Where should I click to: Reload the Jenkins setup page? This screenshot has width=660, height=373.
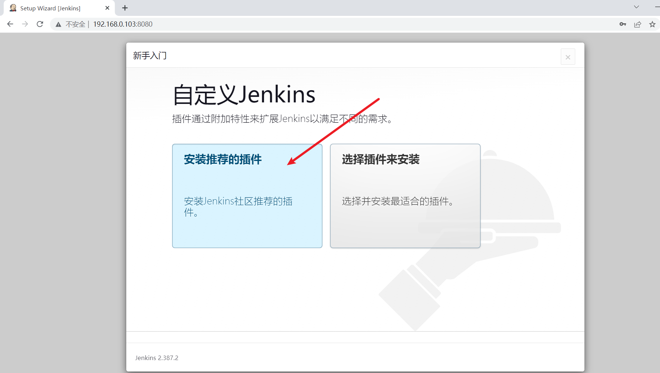click(x=40, y=24)
